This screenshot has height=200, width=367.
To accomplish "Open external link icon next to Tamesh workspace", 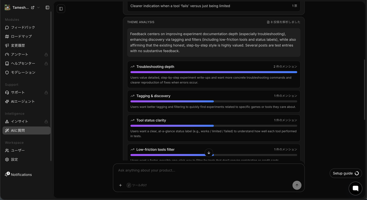I will (x=33, y=7).
